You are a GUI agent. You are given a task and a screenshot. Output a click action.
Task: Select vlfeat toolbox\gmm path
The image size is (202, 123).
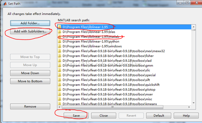coord(124,65)
